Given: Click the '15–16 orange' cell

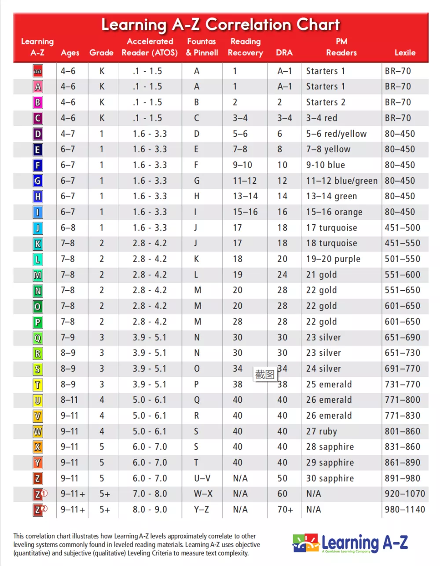Looking at the screenshot, I should point(334,212).
